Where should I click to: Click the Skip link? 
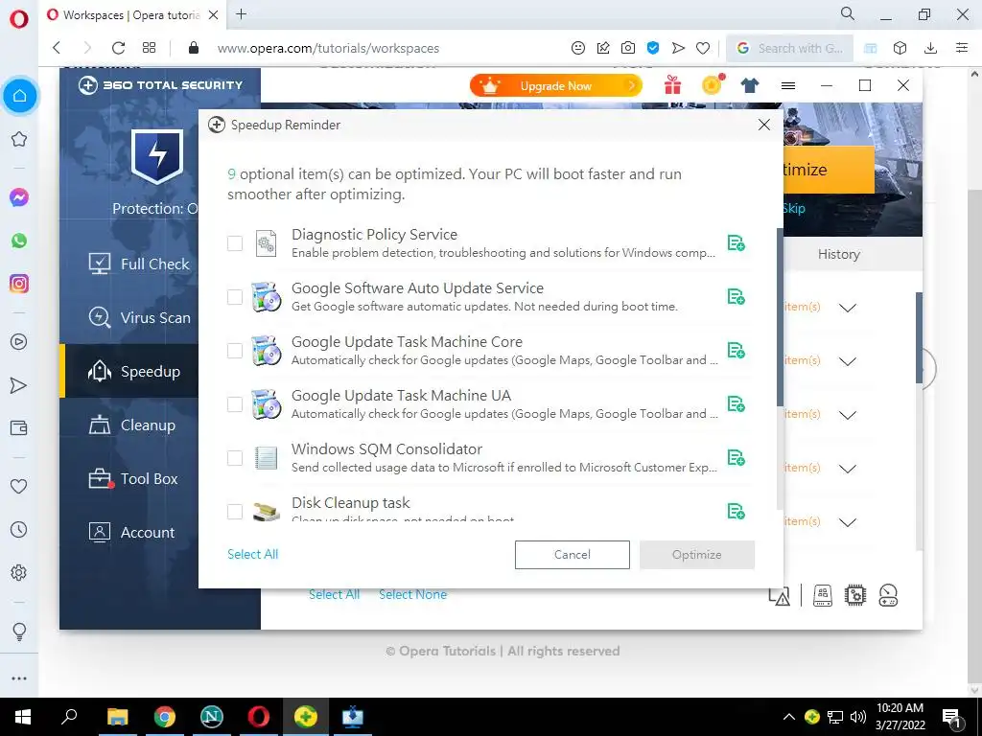point(793,208)
